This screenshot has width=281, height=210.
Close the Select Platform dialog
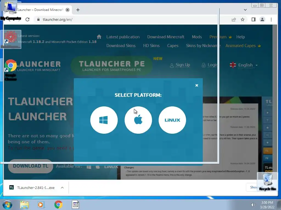click(x=196, y=85)
